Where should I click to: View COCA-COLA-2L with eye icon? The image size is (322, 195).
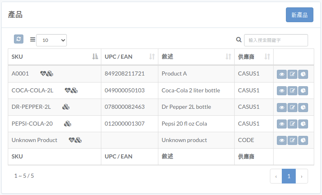coord(282,91)
